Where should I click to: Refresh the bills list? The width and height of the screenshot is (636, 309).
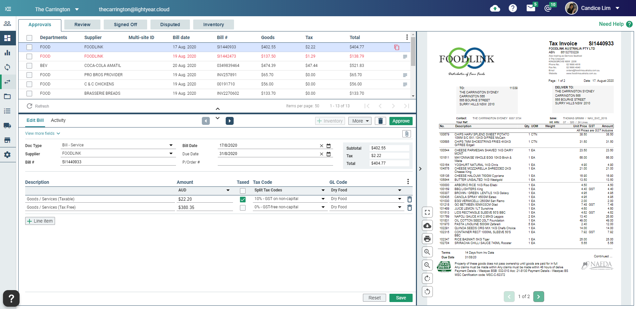click(38, 106)
